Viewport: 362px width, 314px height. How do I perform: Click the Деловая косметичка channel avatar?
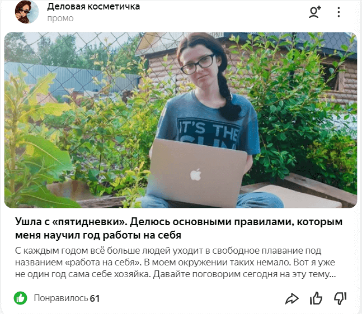click(26, 12)
